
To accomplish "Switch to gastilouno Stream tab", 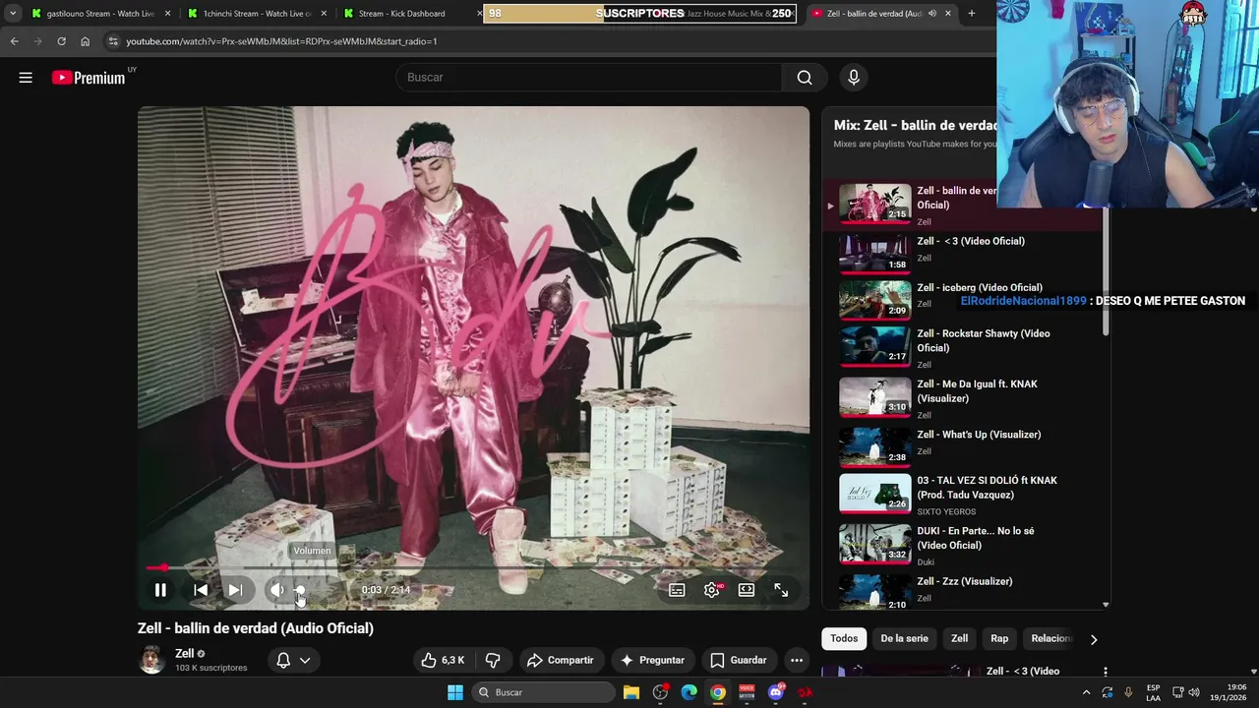I will click(98, 14).
